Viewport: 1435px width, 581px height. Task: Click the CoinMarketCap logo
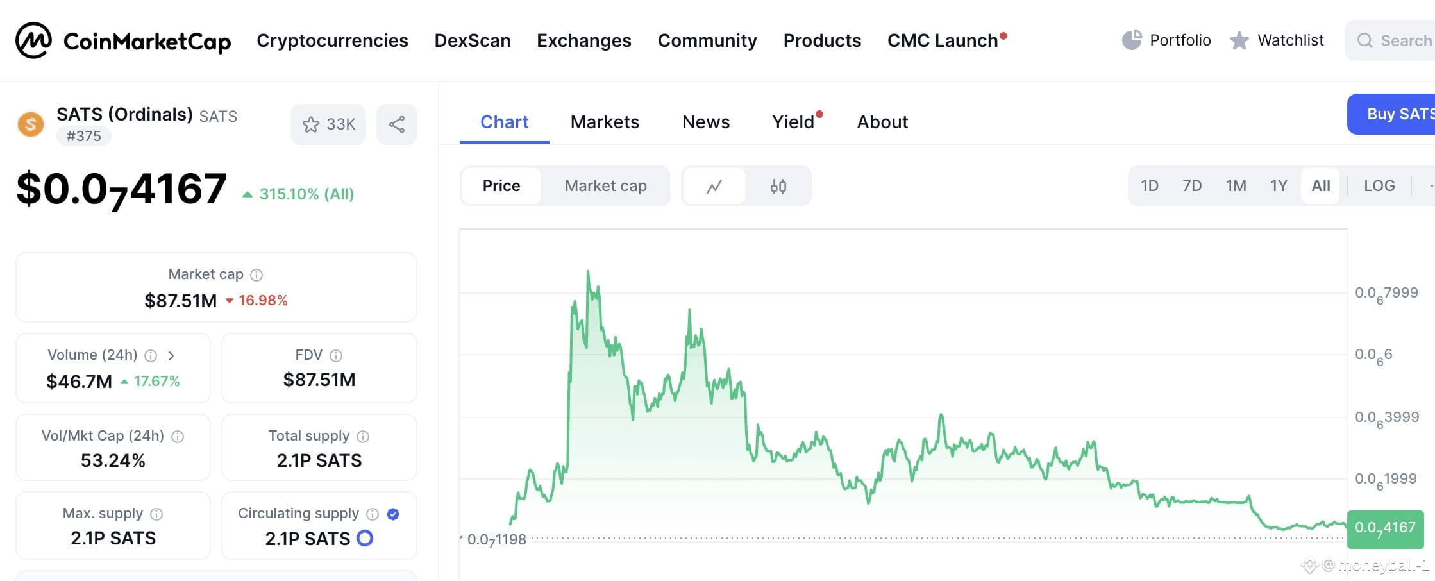[123, 40]
